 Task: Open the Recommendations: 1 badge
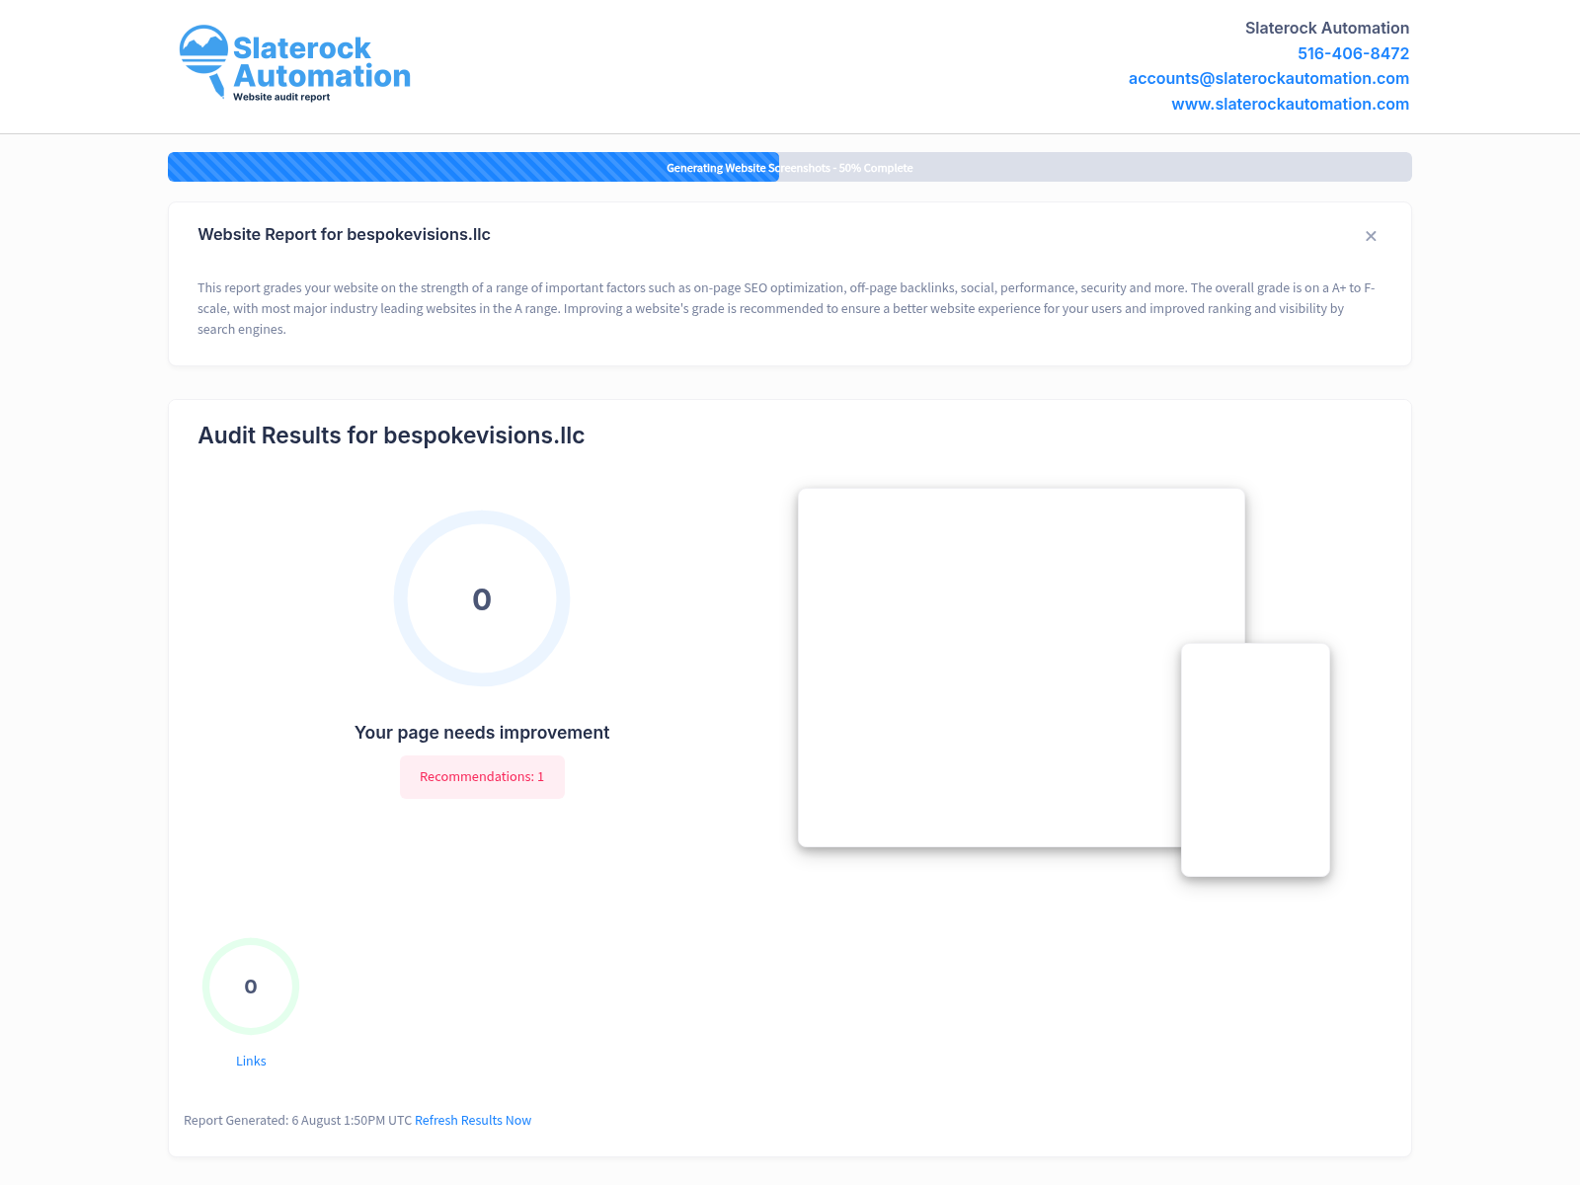(x=482, y=777)
